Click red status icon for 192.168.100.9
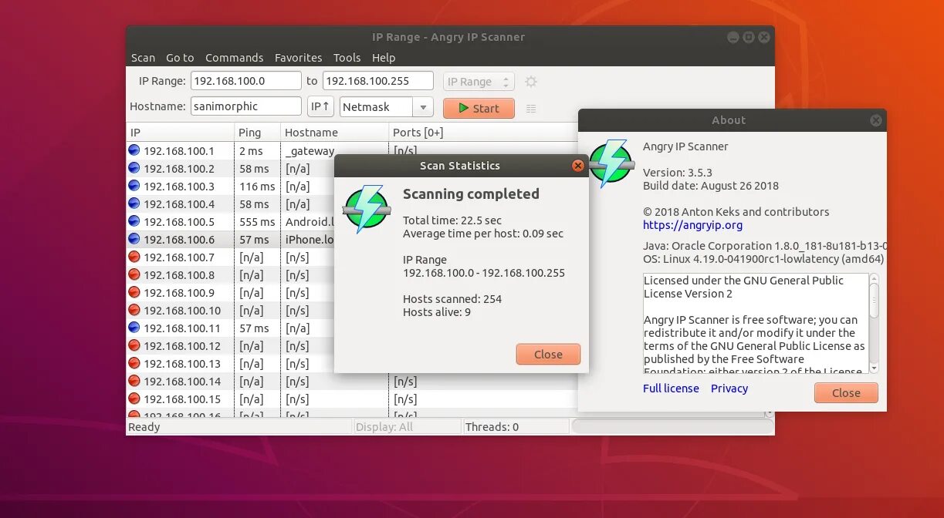 pyautogui.click(x=134, y=292)
